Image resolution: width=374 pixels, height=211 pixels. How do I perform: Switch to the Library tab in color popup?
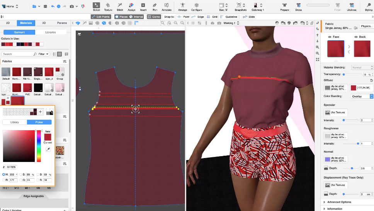(x=14, y=122)
